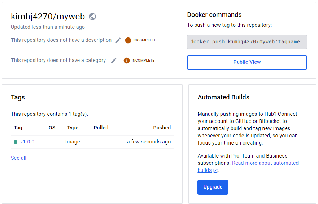Click the external link icon after automated builds
318x204 pixels.
pyautogui.click(x=215, y=170)
